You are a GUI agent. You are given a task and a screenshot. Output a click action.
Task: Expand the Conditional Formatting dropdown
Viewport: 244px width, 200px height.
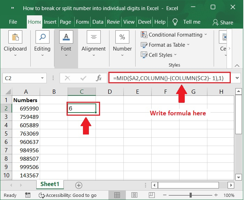click(x=206, y=35)
